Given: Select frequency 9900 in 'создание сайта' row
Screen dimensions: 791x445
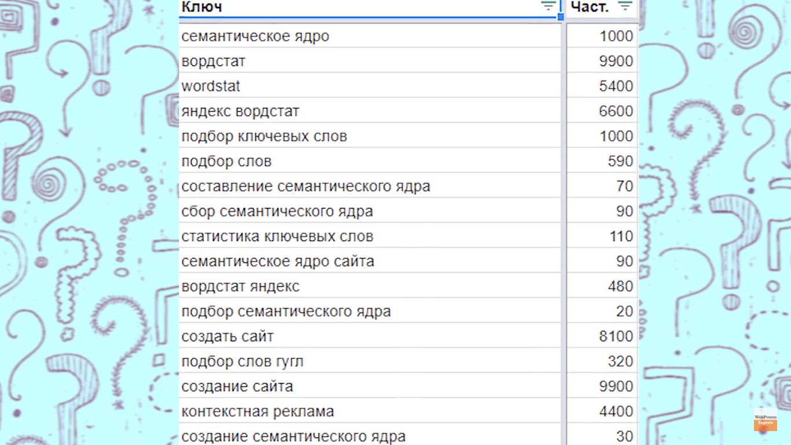Looking at the screenshot, I should click(x=602, y=386).
